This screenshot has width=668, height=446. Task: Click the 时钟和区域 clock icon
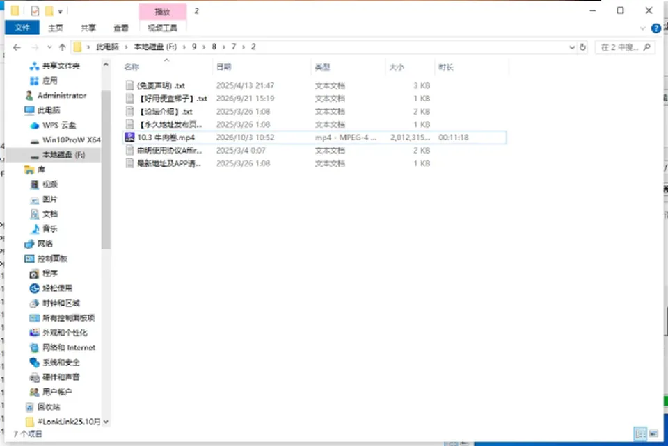tap(35, 303)
